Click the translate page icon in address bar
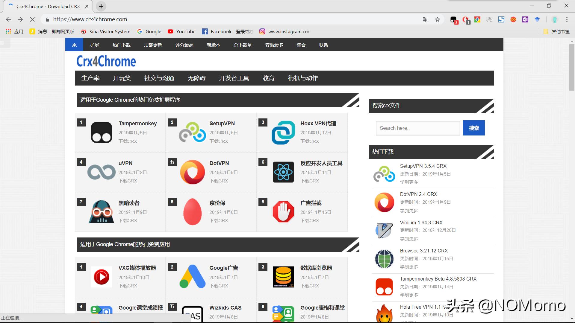This screenshot has width=575, height=323. click(425, 19)
